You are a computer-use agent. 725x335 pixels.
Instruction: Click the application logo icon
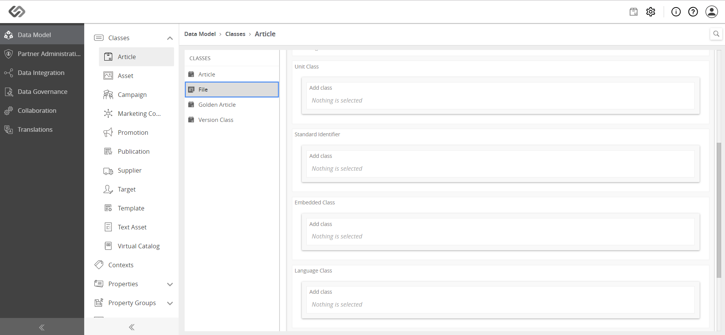pos(17,12)
